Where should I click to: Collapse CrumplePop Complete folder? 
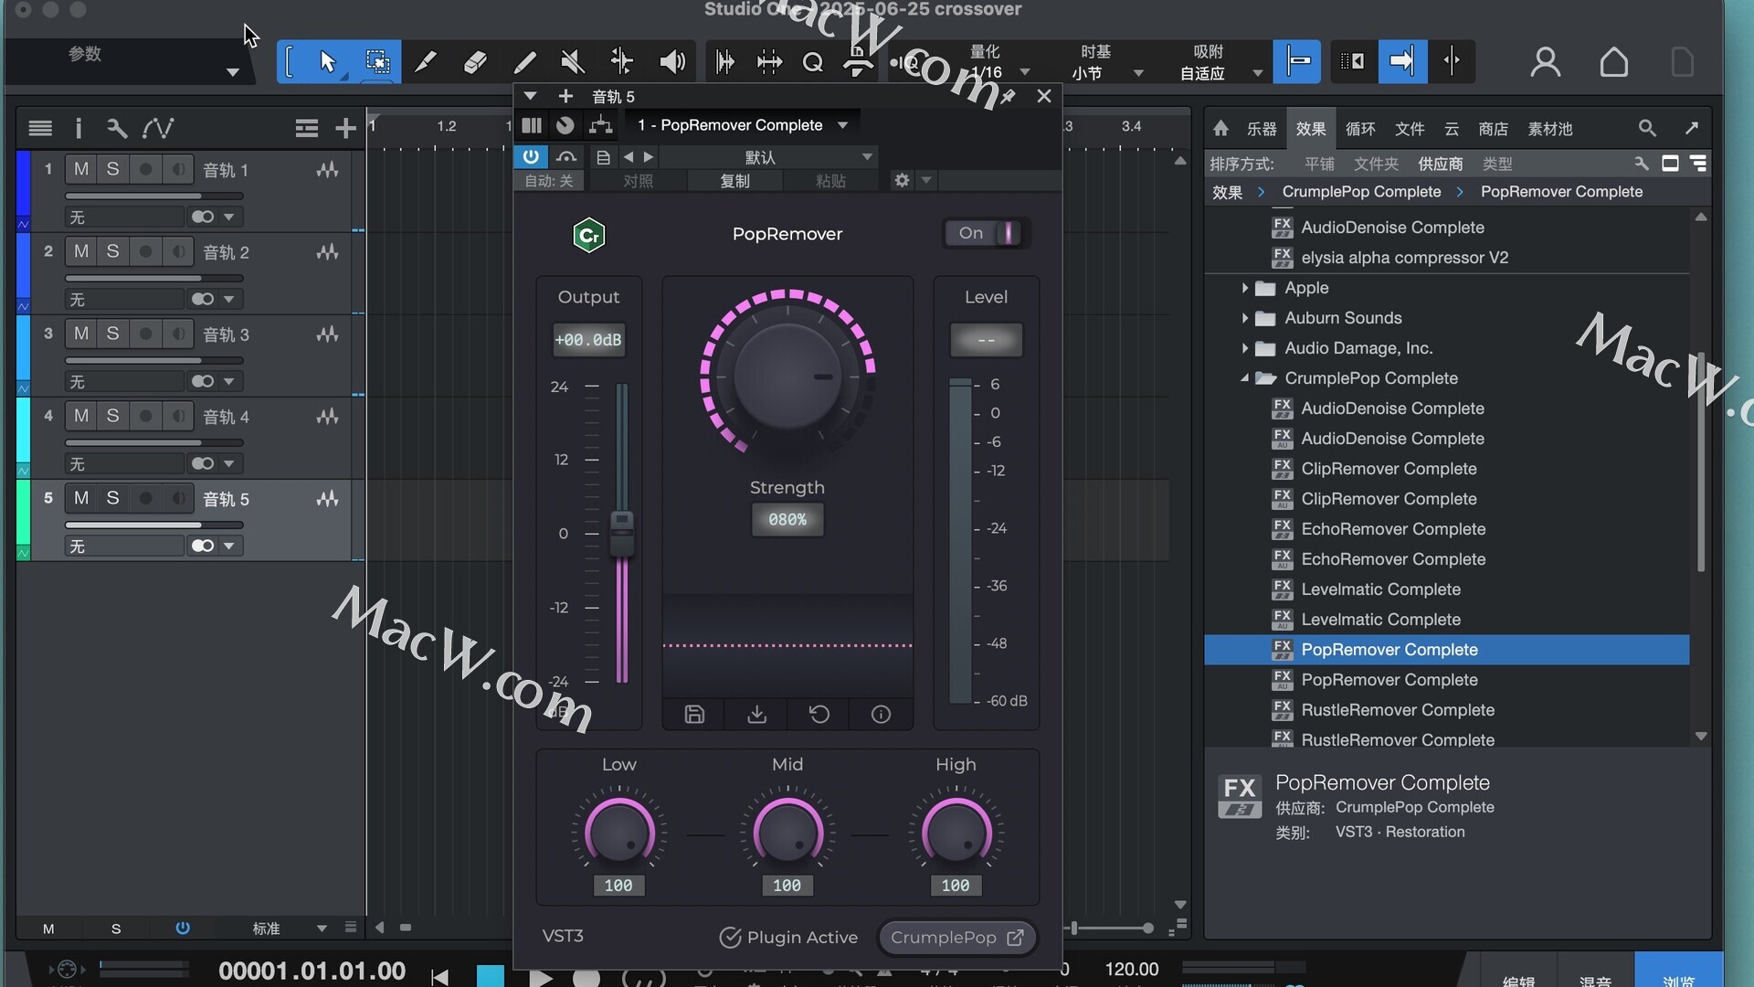pyautogui.click(x=1244, y=377)
